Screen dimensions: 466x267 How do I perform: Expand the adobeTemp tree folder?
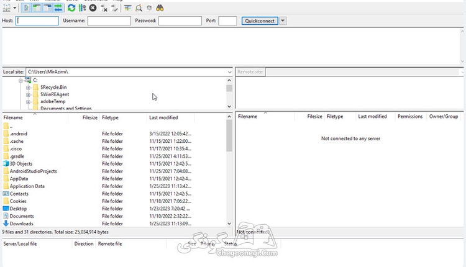28,102
